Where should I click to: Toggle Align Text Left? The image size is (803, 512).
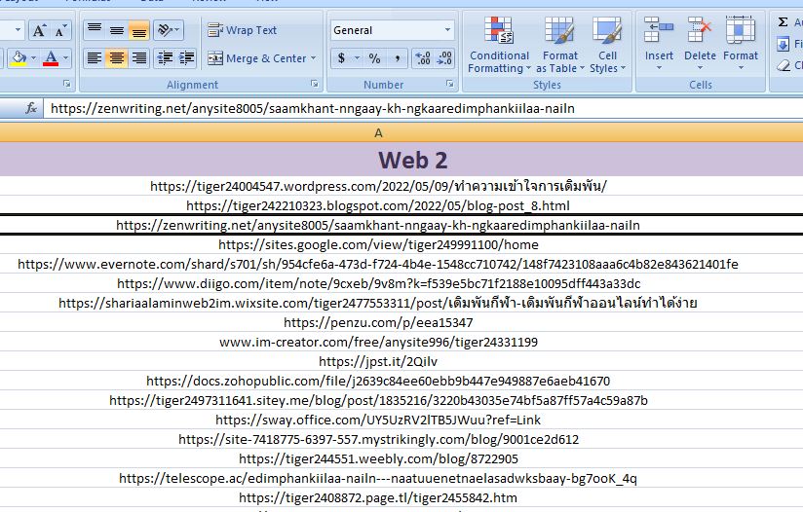point(95,58)
